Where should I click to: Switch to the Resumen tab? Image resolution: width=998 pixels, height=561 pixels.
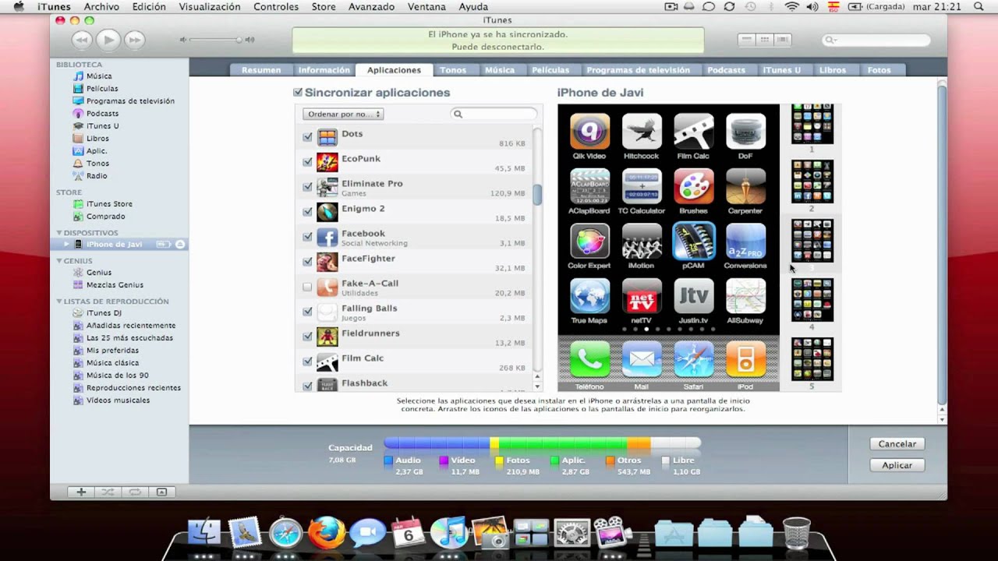pyautogui.click(x=261, y=70)
